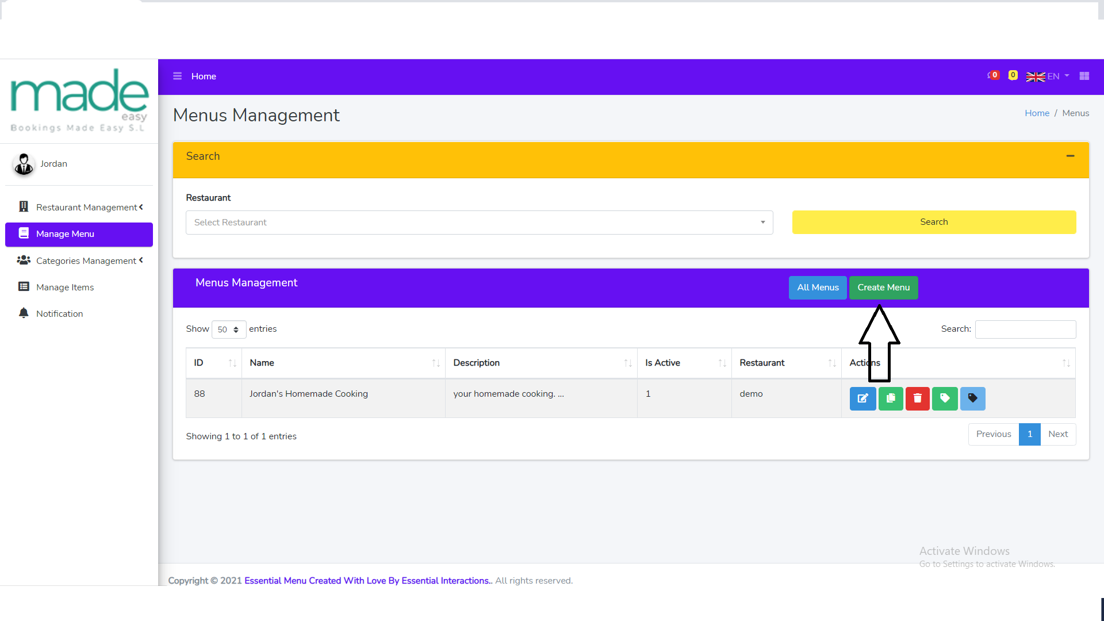Click the green tag icon for menu 88
This screenshot has height=621, width=1104.
pyautogui.click(x=945, y=398)
